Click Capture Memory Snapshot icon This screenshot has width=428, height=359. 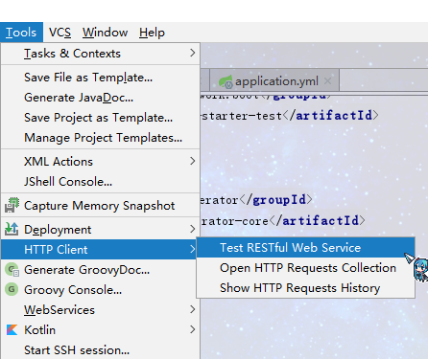(x=12, y=205)
